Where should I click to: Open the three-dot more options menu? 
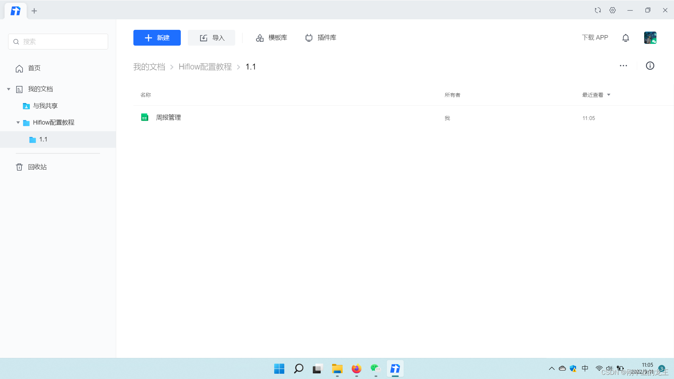623,66
